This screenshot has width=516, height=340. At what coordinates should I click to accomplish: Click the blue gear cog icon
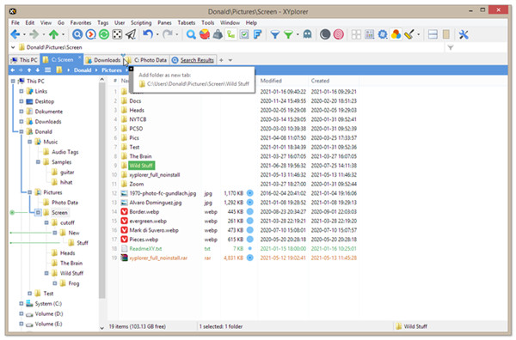tap(383, 34)
